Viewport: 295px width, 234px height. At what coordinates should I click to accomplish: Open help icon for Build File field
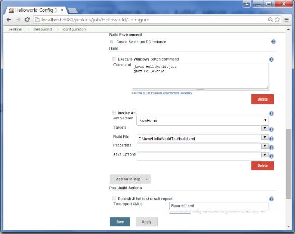click(x=271, y=139)
